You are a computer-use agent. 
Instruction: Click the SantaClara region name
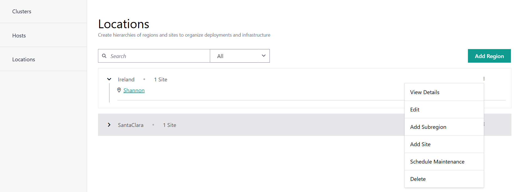coord(131,125)
